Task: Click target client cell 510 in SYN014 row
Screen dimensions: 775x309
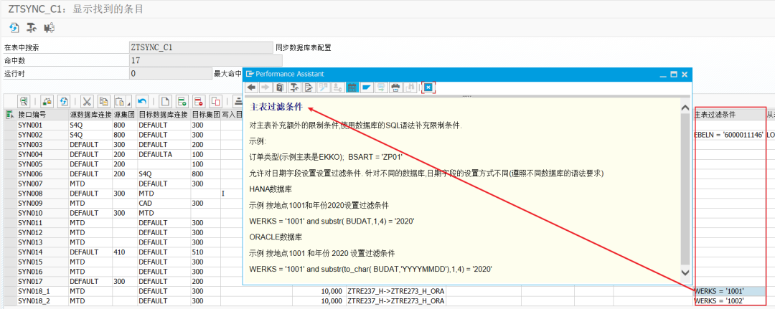Action: point(205,252)
